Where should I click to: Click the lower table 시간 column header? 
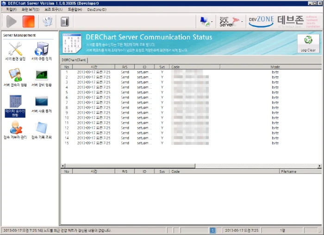click(94, 172)
